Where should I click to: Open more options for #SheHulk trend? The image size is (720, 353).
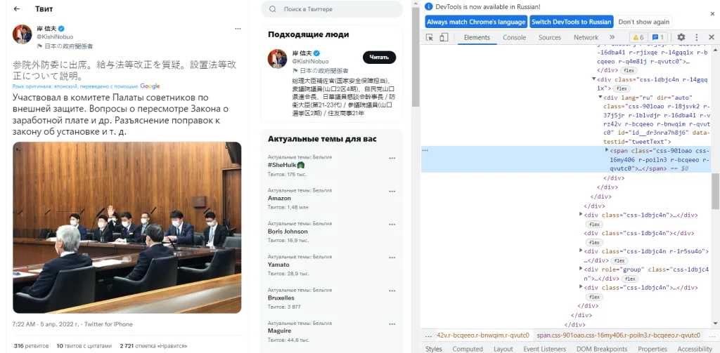[x=392, y=158]
